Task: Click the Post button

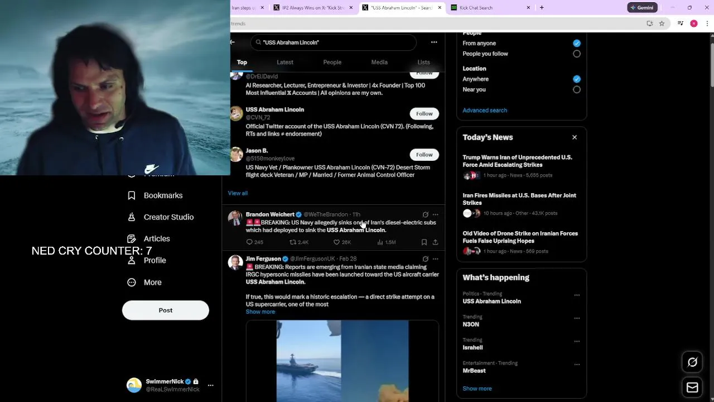Action: tap(166, 310)
